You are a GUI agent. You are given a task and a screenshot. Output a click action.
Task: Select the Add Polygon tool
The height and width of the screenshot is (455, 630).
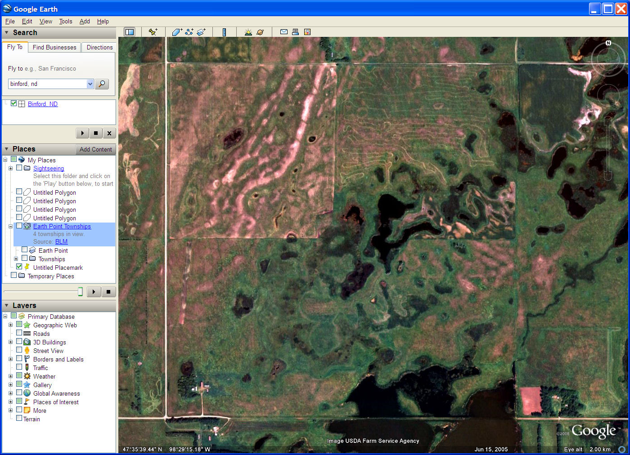[177, 32]
